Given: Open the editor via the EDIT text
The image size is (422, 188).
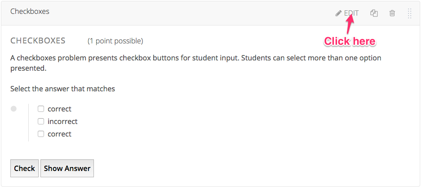Looking at the screenshot, I should [x=351, y=13].
